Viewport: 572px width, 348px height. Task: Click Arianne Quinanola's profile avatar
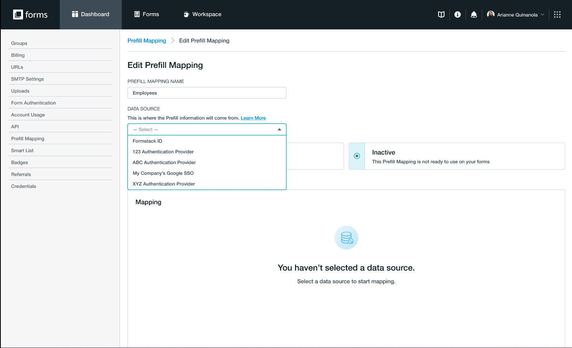pos(491,15)
